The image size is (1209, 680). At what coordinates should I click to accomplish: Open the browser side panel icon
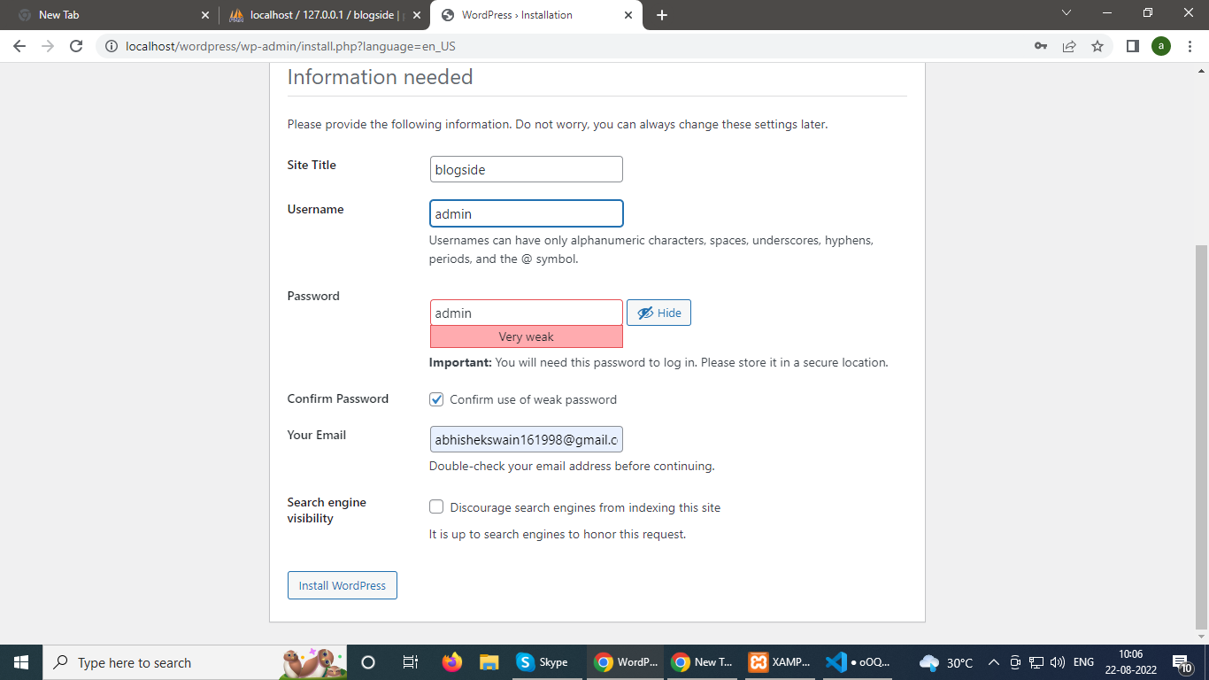[1132, 46]
